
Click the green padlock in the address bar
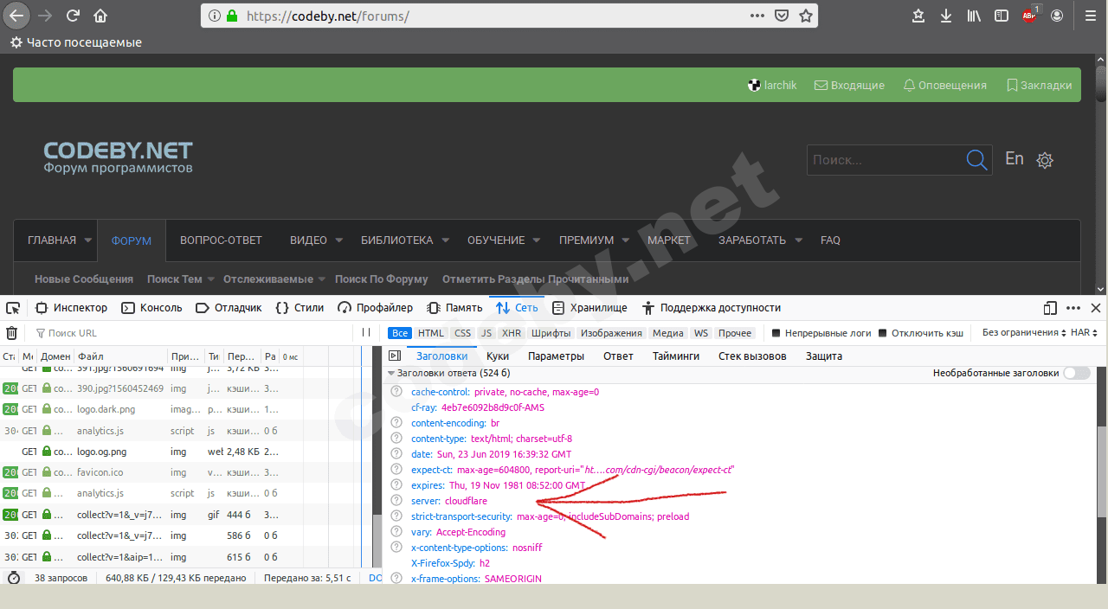tap(232, 16)
